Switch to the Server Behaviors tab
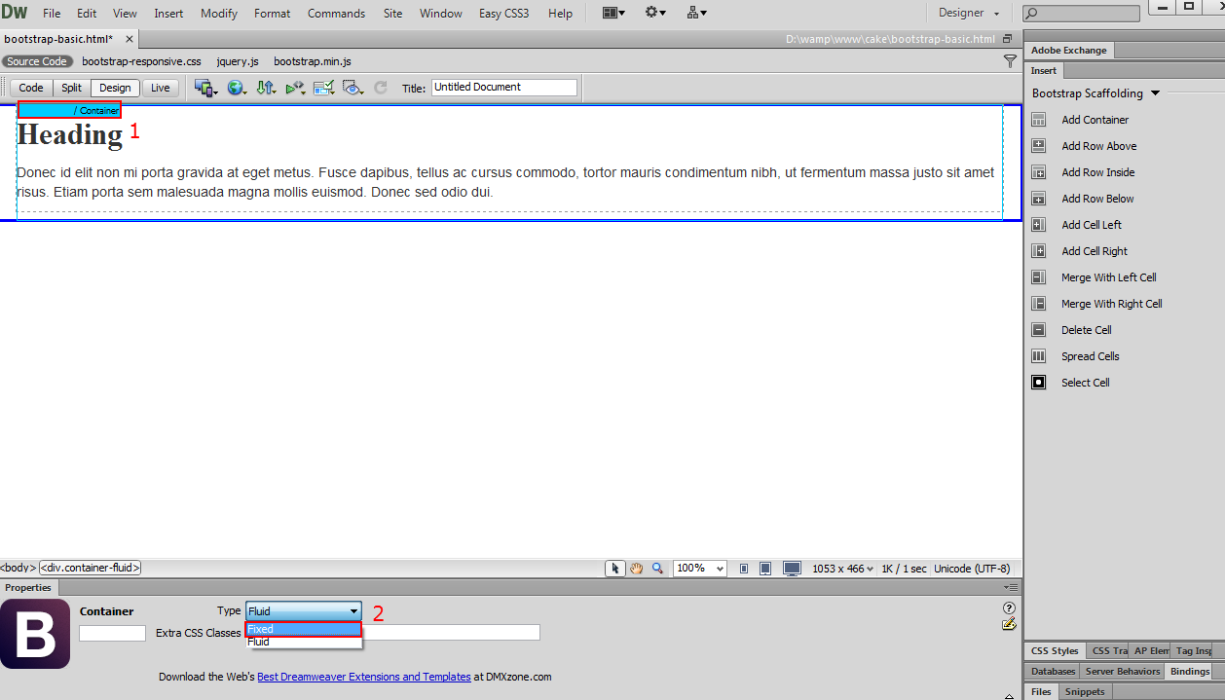Image resolution: width=1225 pixels, height=700 pixels. coord(1123,672)
